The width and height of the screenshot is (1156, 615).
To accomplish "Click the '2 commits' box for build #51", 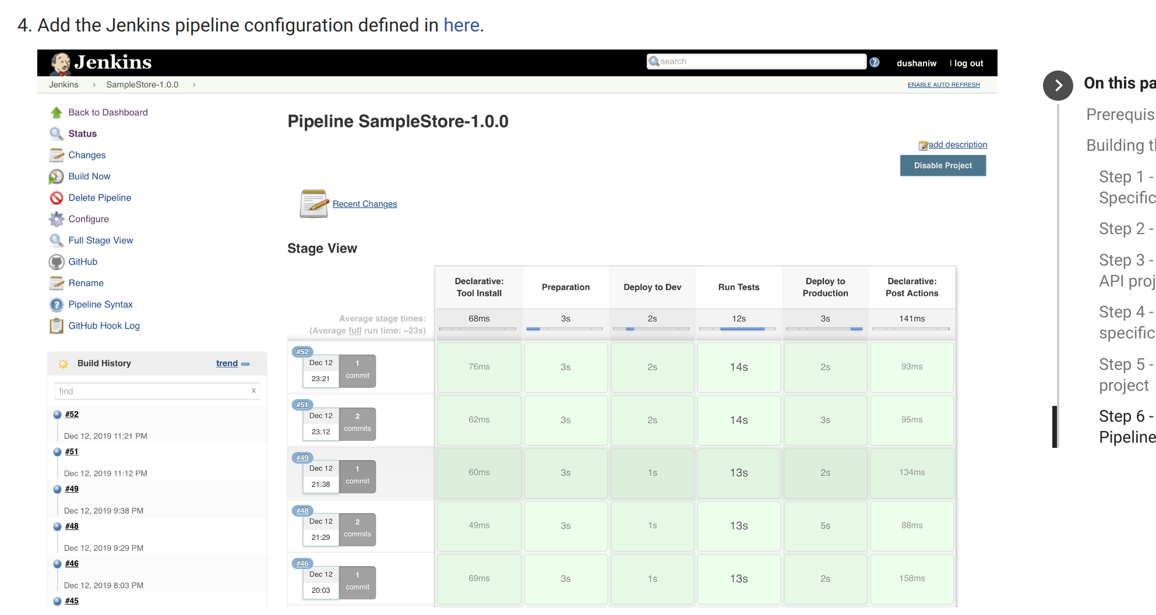I will [357, 423].
